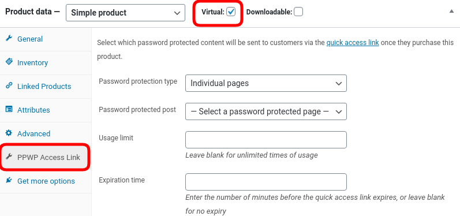Click the Attributes table icon

click(x=9, y=110)
